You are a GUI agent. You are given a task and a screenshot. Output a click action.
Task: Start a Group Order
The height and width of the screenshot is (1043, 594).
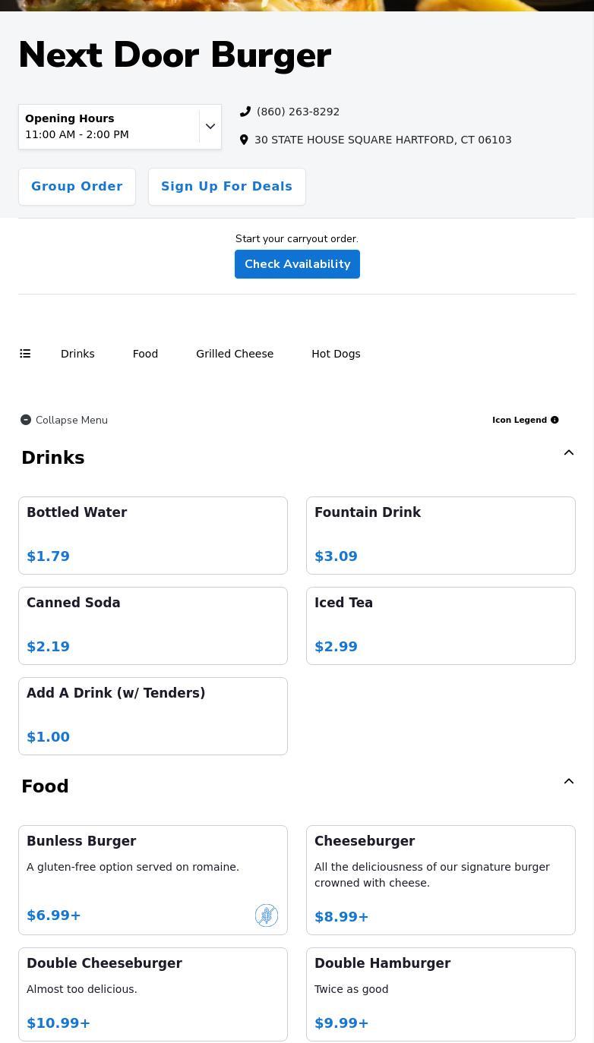(x=77, y=187)
